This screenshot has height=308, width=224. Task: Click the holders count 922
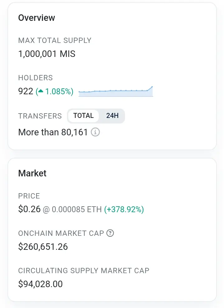26,91
